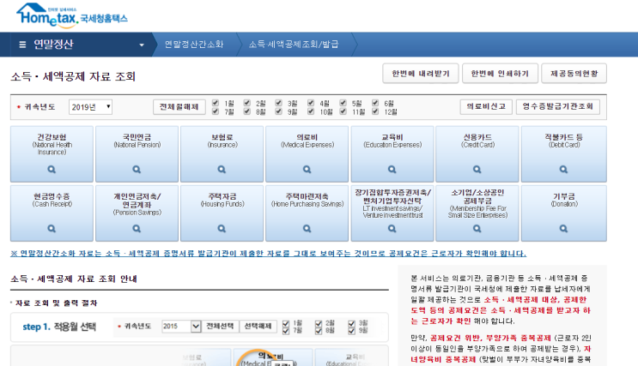Screen dimensions: 638x366
Task: Click magnifier under 교육비 (Education Expenses)
Action: [392, 170]
